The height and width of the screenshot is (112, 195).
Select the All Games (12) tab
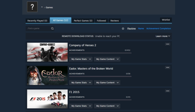pyautogui.click(x=61, y=20)
